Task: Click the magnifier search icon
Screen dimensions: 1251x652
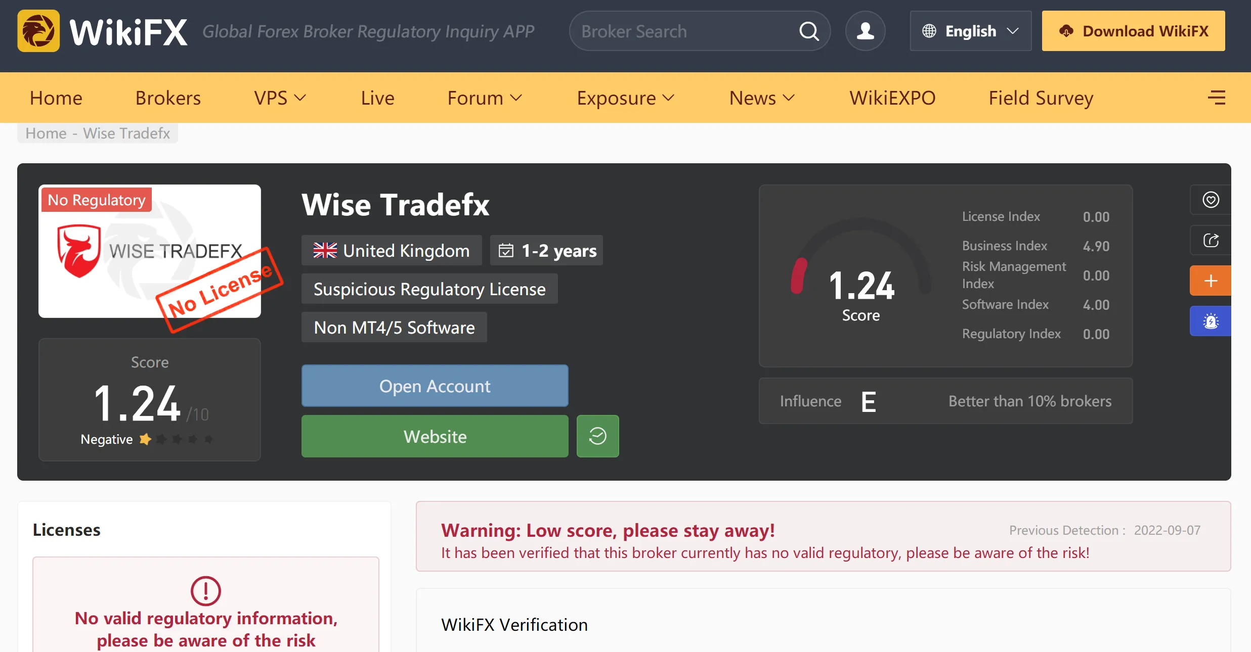Action: click(809, 31)
